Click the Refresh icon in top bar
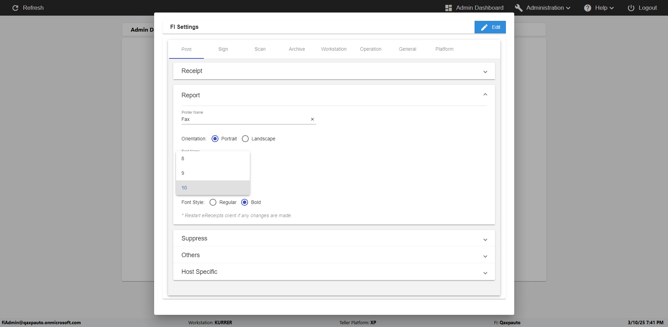 15,8
